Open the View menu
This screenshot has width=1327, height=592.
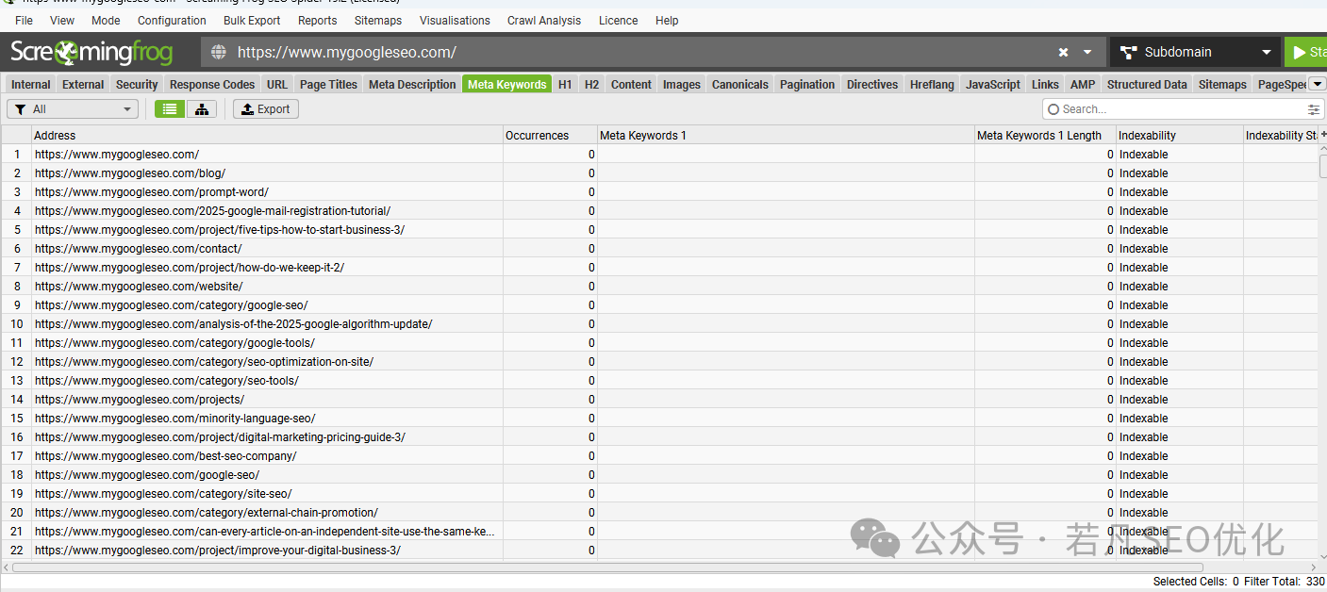62,20
